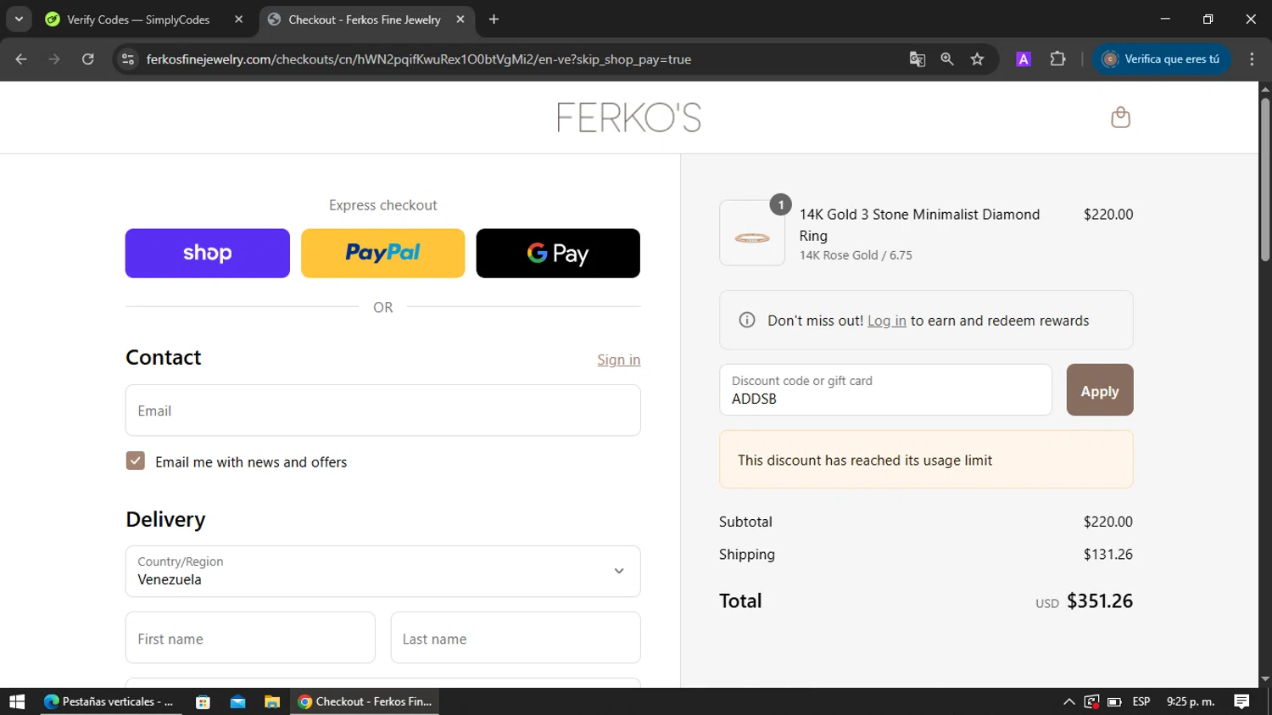The width and height of the screenshot is (1272, 715).
Task: Open the tab search dropdown arrow
Action: coord(19,19)
